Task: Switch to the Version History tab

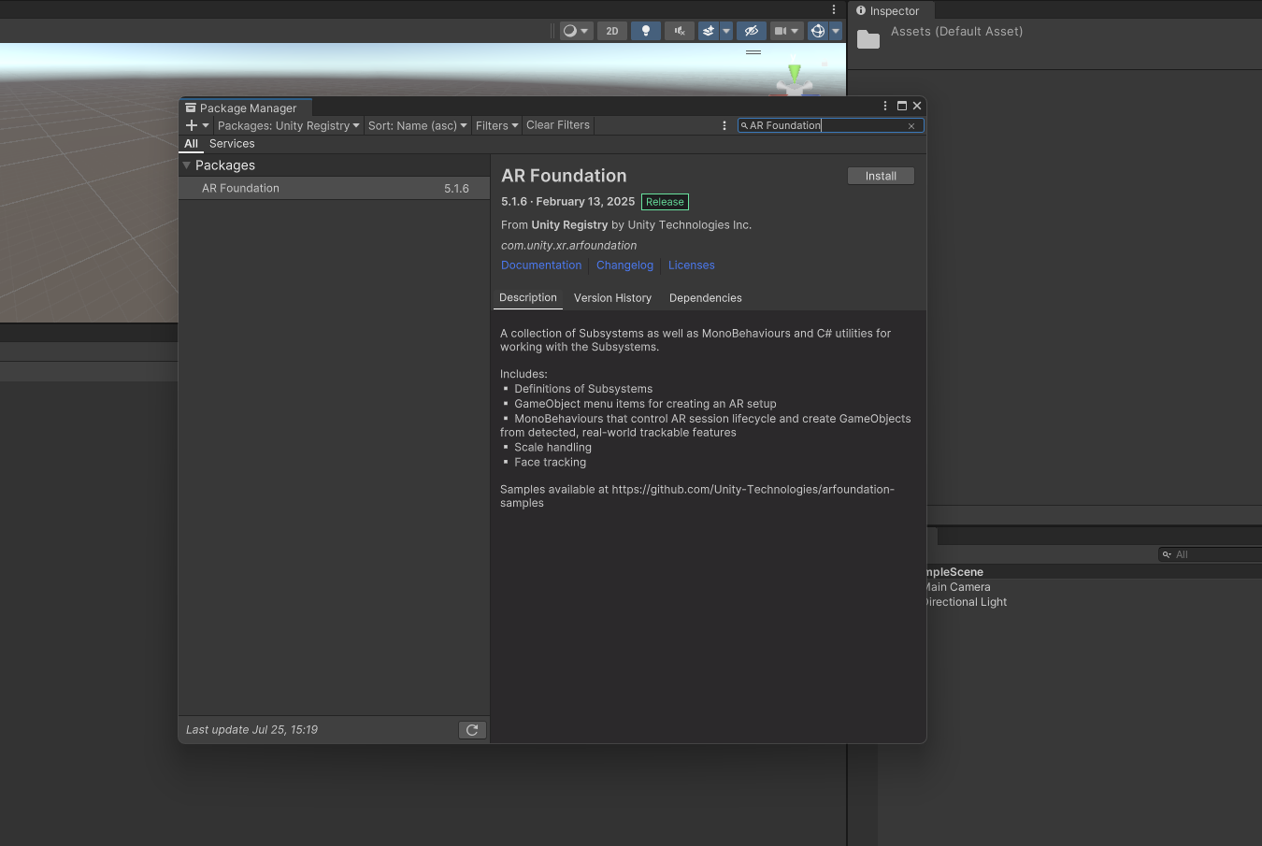Action: pos(612,298)
